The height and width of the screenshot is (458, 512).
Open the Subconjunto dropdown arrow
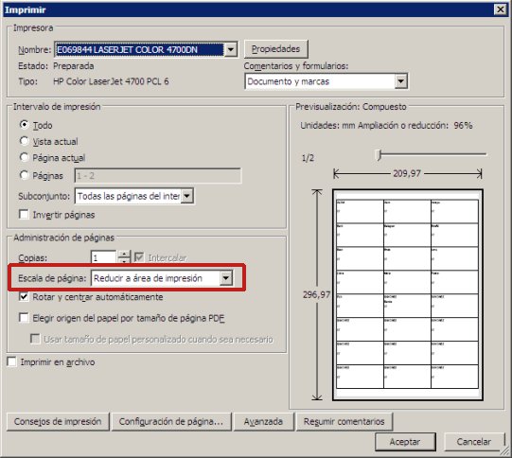click(186, 196)
